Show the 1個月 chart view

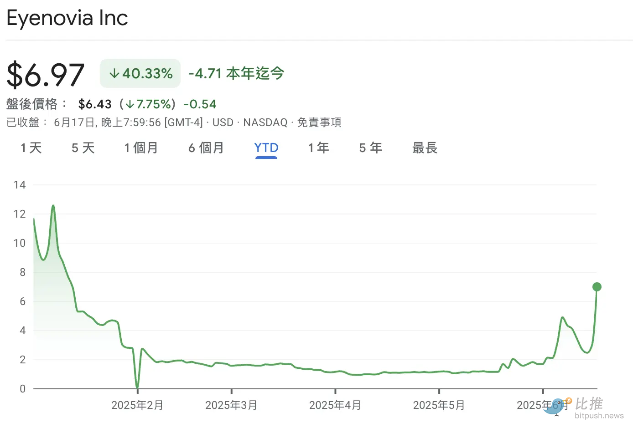tap(141, 148)
